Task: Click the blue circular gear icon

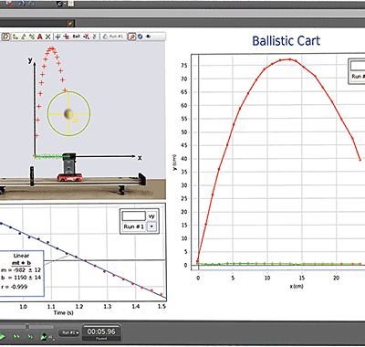Action: [x=140, y=37]
